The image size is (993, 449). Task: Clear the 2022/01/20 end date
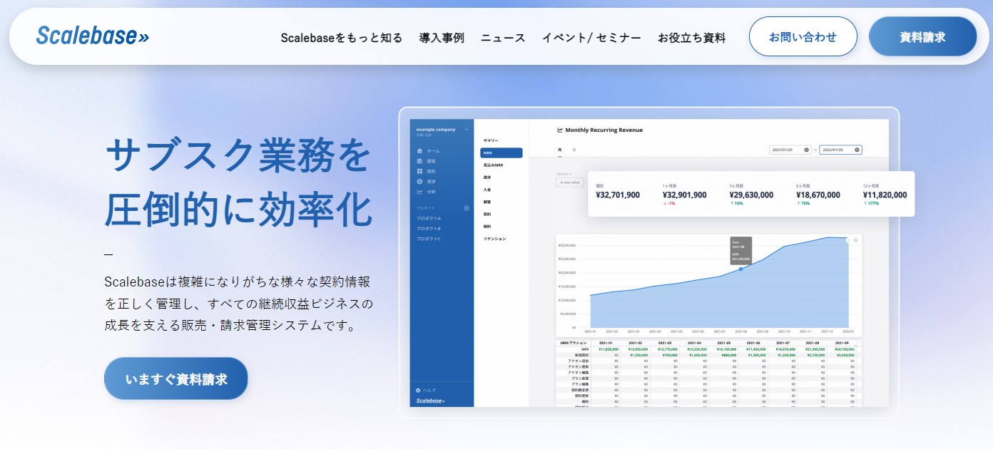click(x=857, y=150)
